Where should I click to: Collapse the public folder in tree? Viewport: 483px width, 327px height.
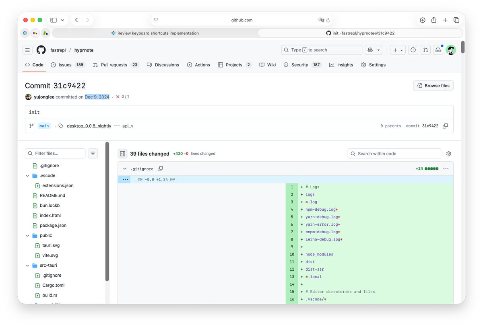(27, 236)
